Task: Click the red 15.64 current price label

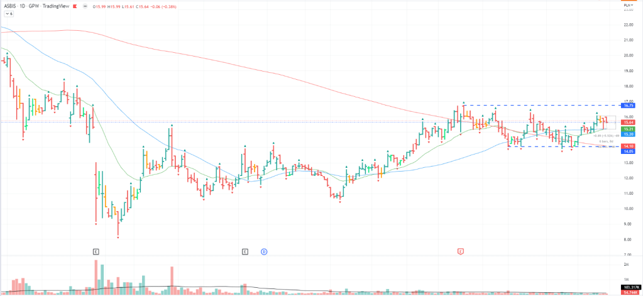Action: coord(629,123)
